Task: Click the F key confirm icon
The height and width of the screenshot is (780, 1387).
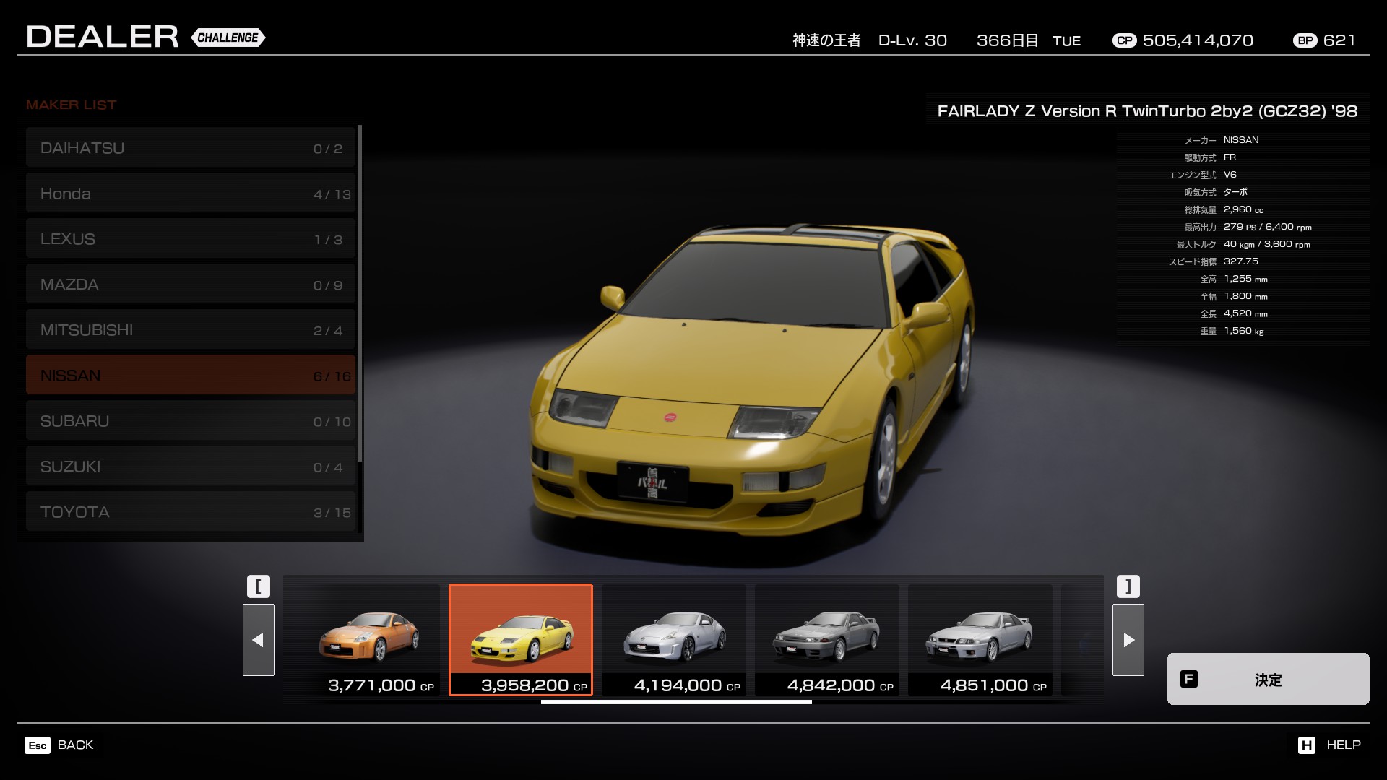Action: (x=1188, y=679)
